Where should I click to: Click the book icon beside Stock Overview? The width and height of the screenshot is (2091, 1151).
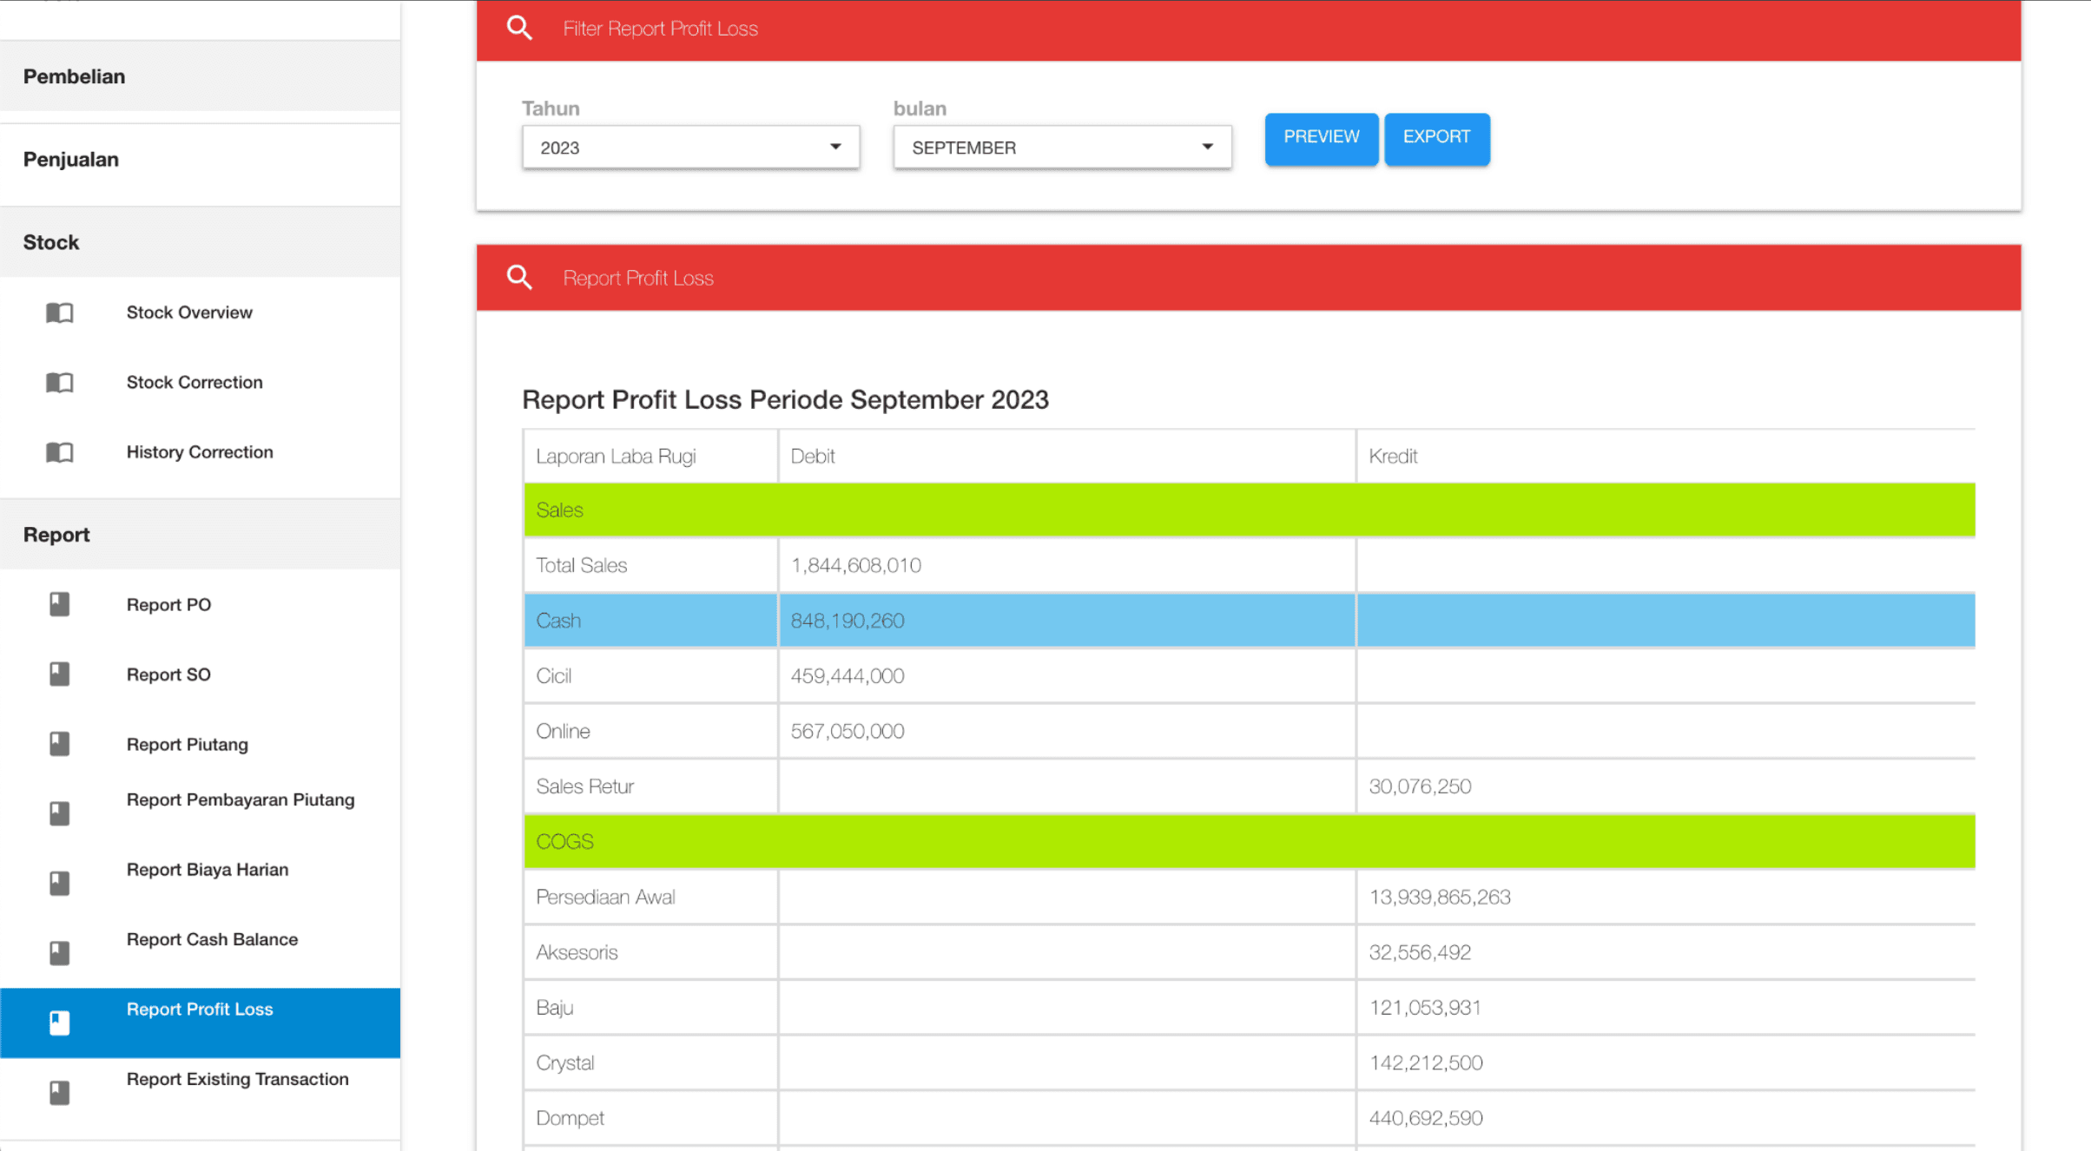click(x=59, y=312)
